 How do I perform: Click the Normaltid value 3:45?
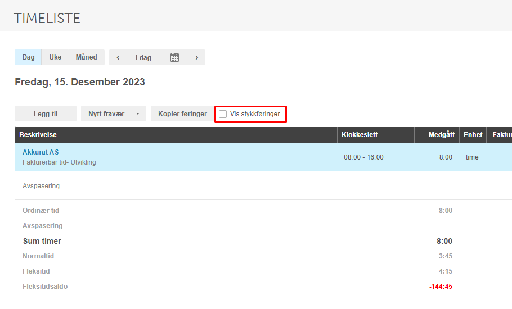click(446, 256)
